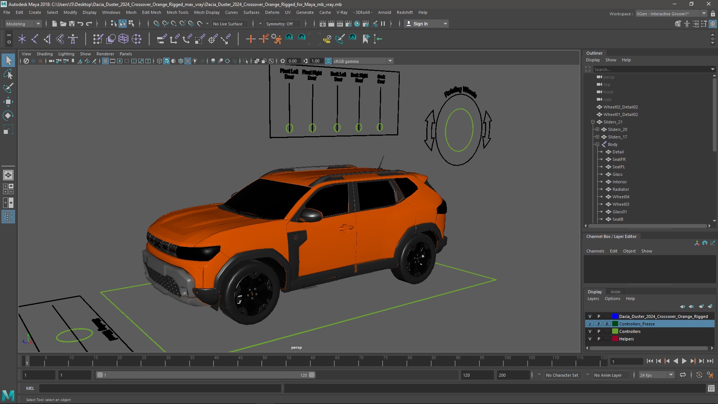
Task: Open the 24 fps frame rate dropdown
Action: [656, 375]
